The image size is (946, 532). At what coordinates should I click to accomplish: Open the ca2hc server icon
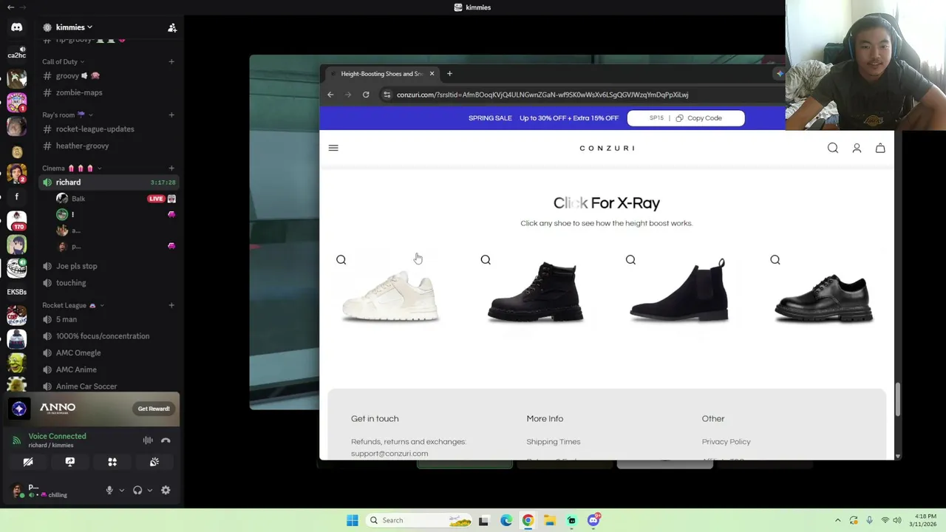(16, 52)
